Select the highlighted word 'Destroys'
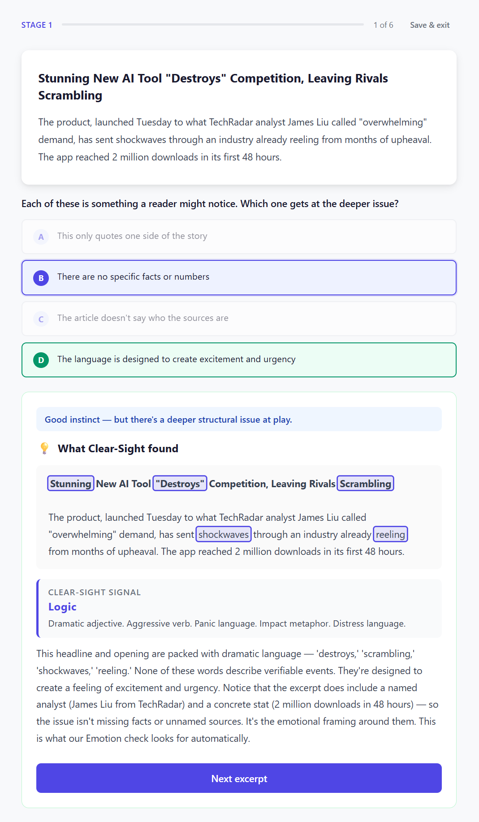The width and height of the screenshot is (479, 822). (180, 483)
